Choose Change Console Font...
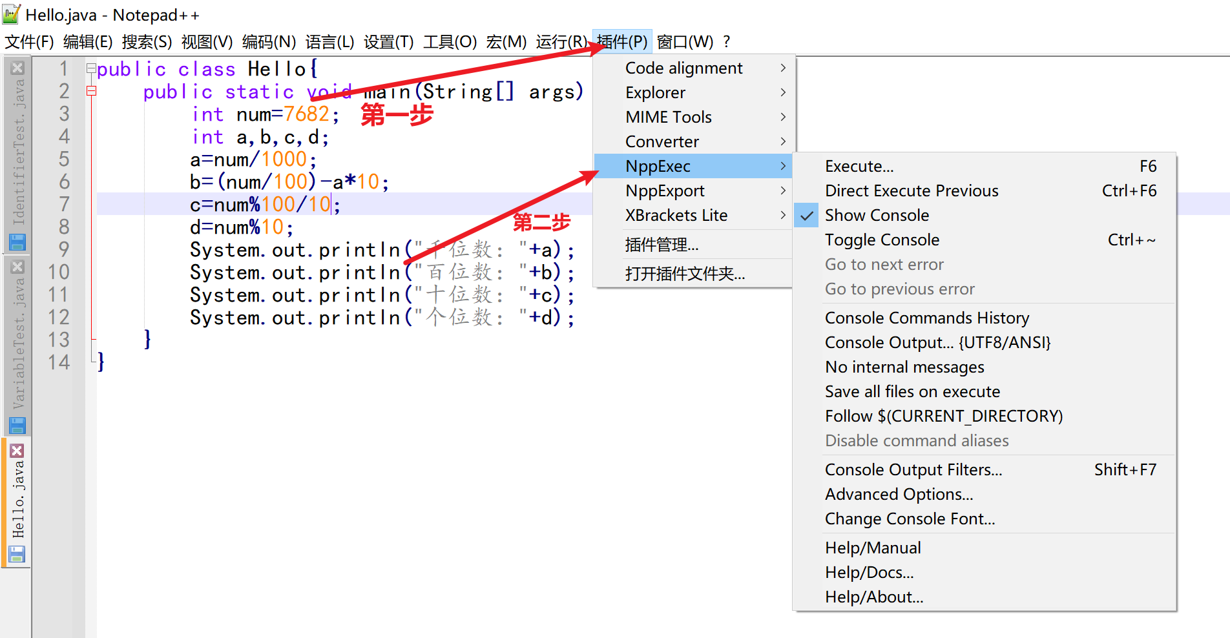This screenshot has width=1230, height=638. coord(985,519)
